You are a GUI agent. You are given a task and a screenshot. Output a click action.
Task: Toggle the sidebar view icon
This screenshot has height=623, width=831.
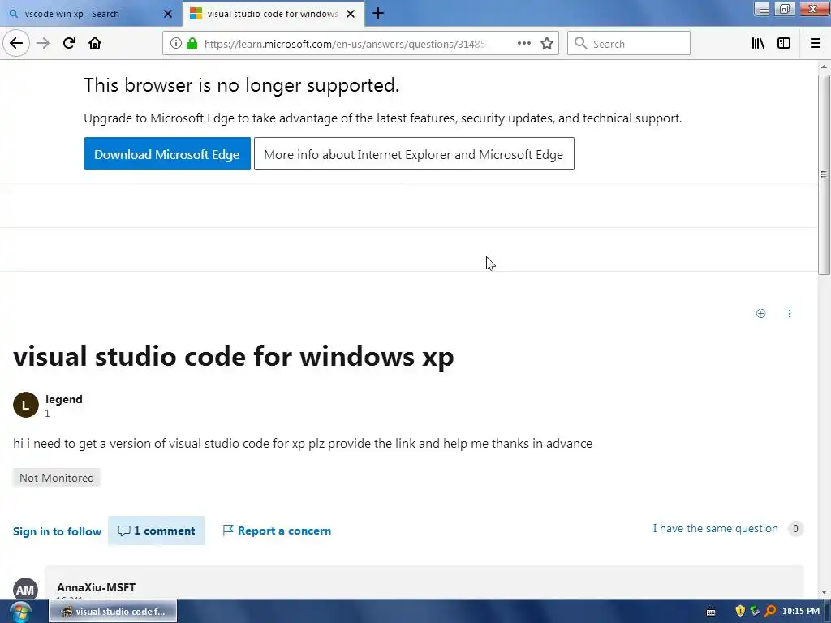click(x=784, y=43)
